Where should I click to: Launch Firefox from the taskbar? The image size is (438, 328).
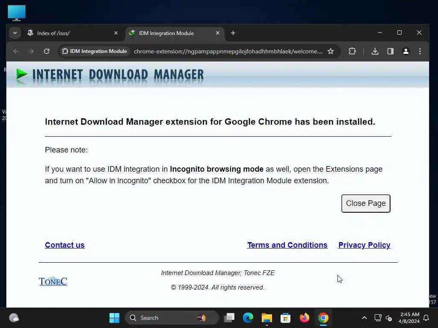tap(304, 318)
